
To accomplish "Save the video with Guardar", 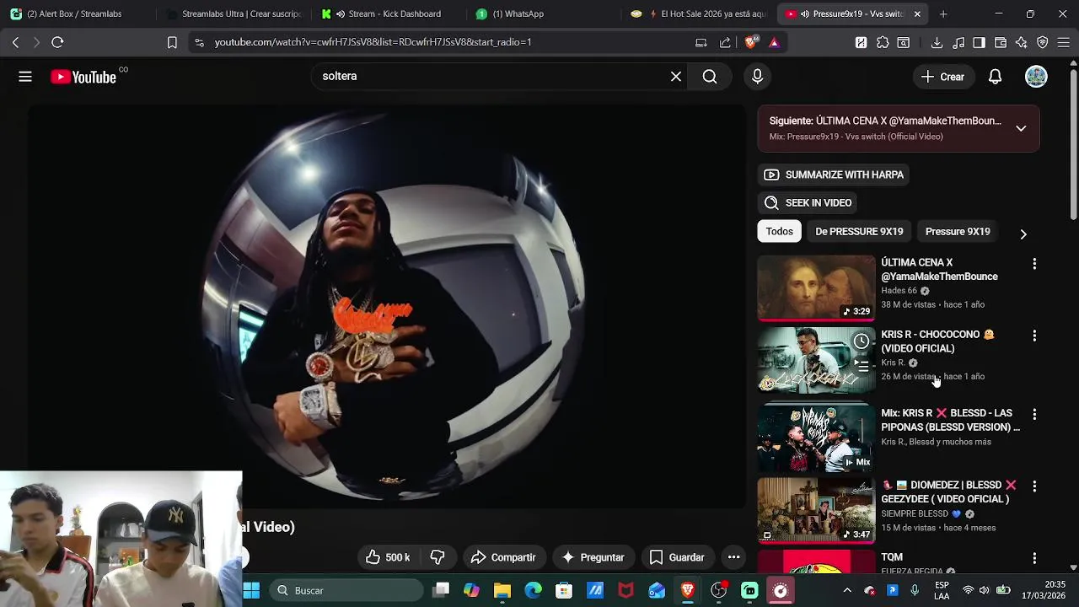I will tap(677, 557).
